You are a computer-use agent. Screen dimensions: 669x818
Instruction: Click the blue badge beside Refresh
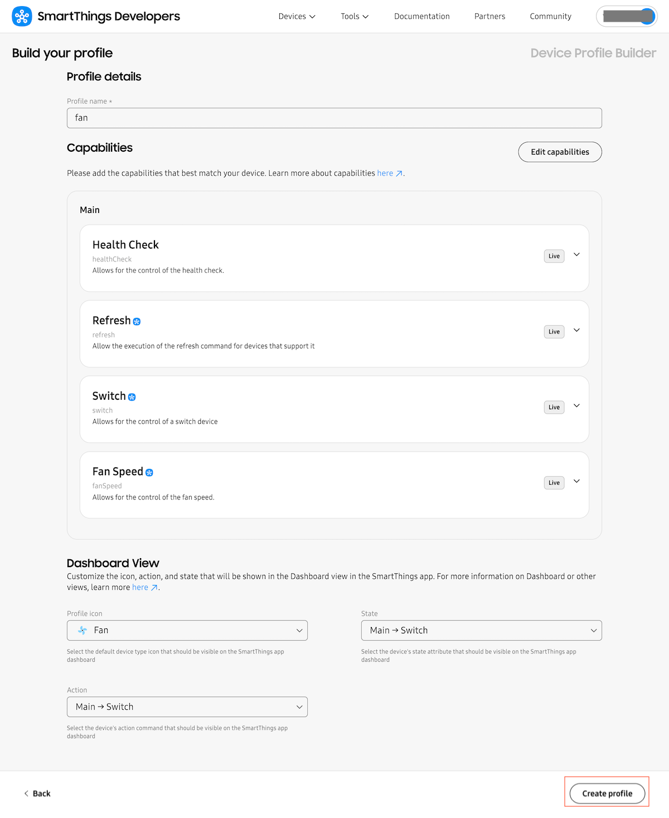click(137, 322)
